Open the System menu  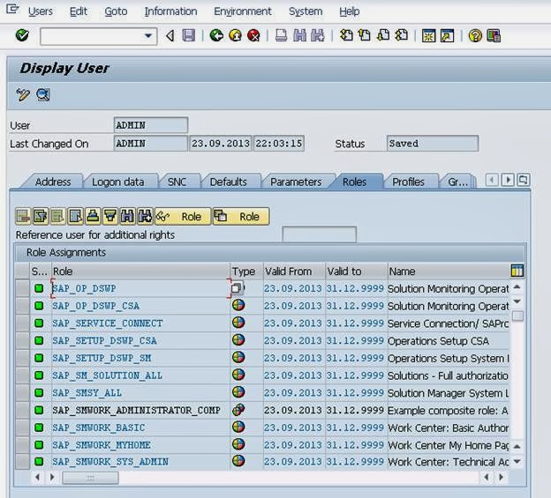pyautogui.click(x=306, y=11)
